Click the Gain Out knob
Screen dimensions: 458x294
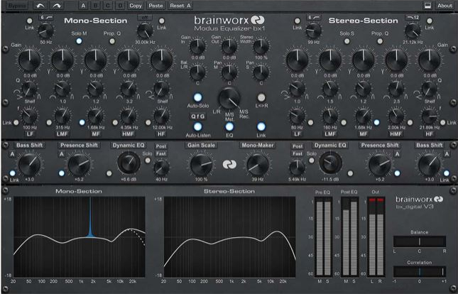tap(229, 46)
